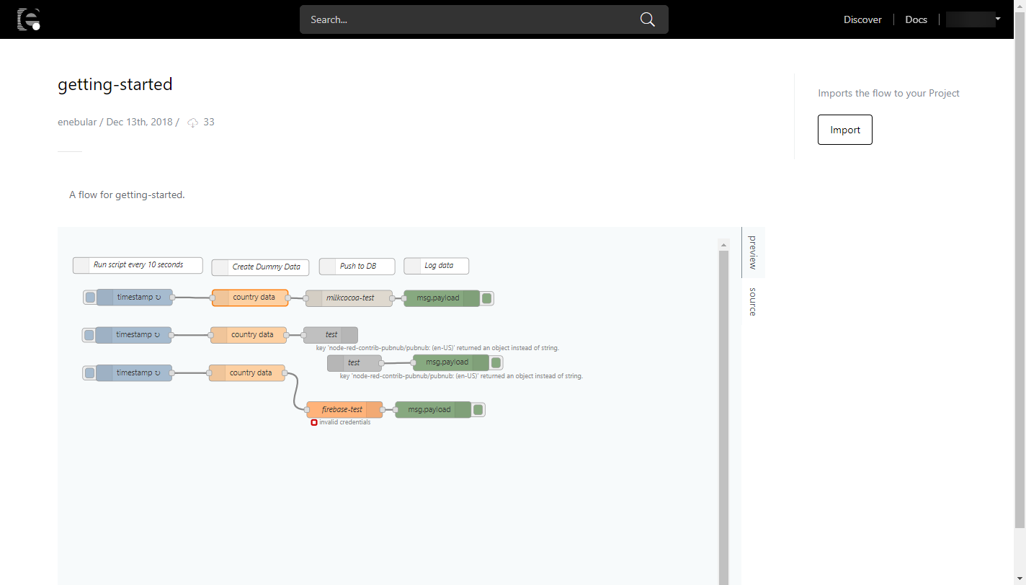Click the red invalid credentials error icon
The image size is (1026, 585).
point(314,422)
